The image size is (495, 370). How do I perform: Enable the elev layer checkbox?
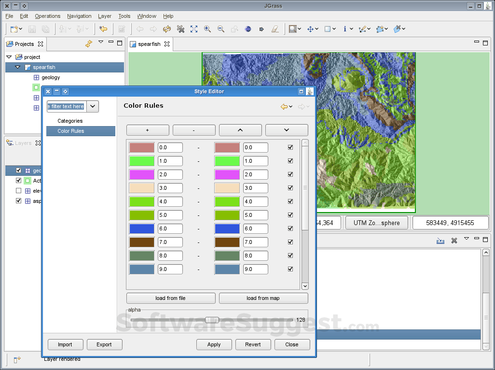[x=18, y=191]
